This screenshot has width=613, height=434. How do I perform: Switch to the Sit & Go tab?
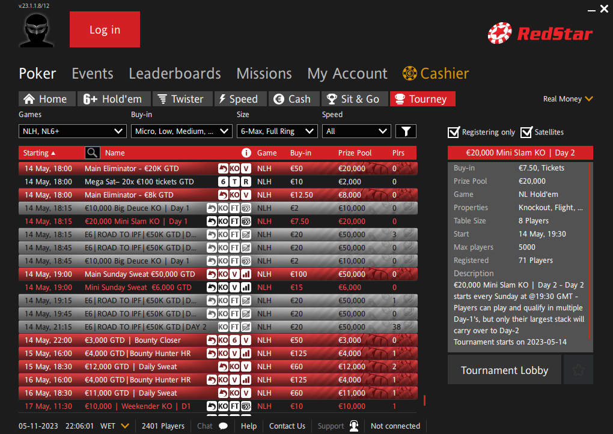pyautogui.click(x=355, y=99)
